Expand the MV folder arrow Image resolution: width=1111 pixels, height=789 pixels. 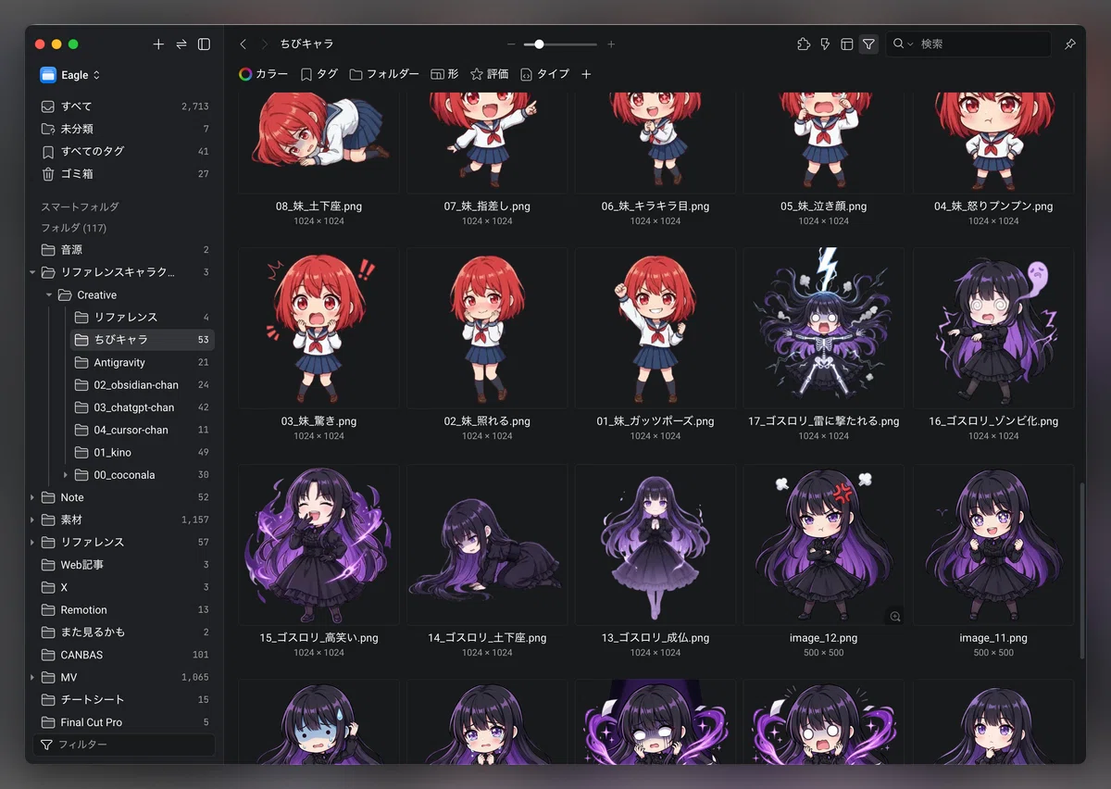tap(32, 678)
